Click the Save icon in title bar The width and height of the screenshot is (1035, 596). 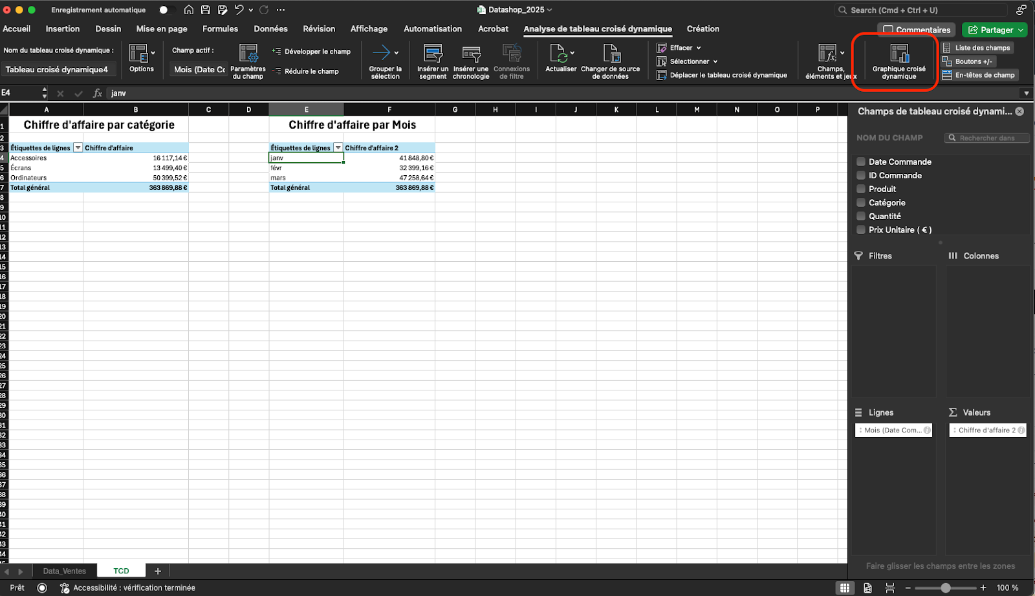(206, 10)
